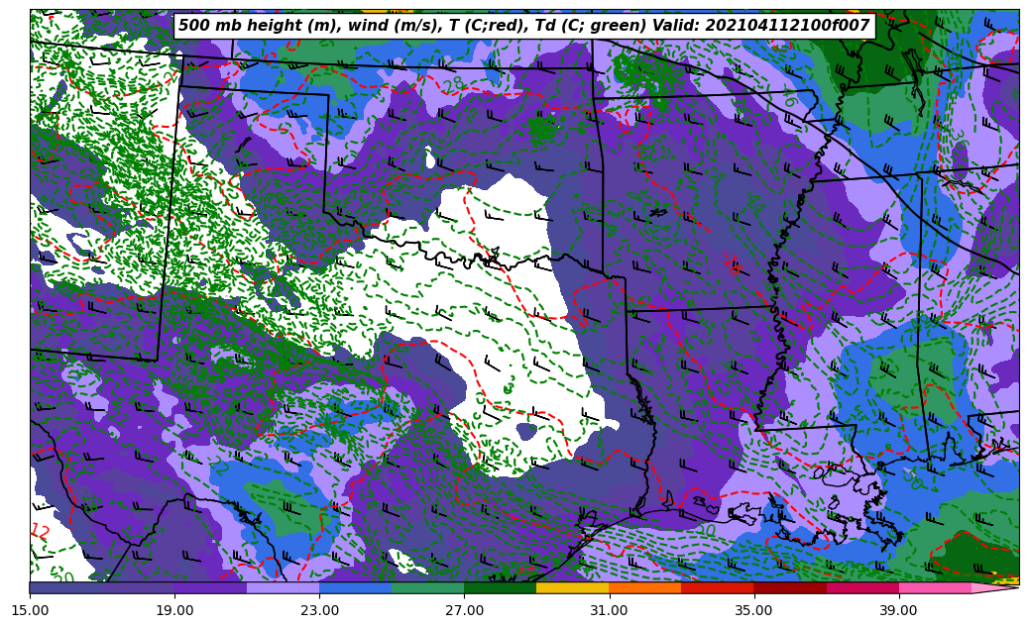The height and width of the screenshot is (627, 1028).
Task: Pick the light lavender colorbar segment before 23.00
Action: click(283, 587)
